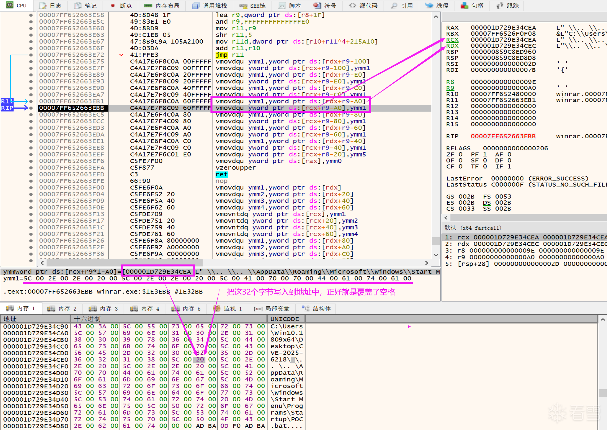The width and height of the screenshot is (607, 430).
Task: Toggle breakpoint bullet at address 00007FF652663E72
Action: (31, 55)
